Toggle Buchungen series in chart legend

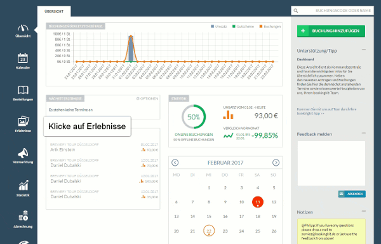click(x=270, y=27)
